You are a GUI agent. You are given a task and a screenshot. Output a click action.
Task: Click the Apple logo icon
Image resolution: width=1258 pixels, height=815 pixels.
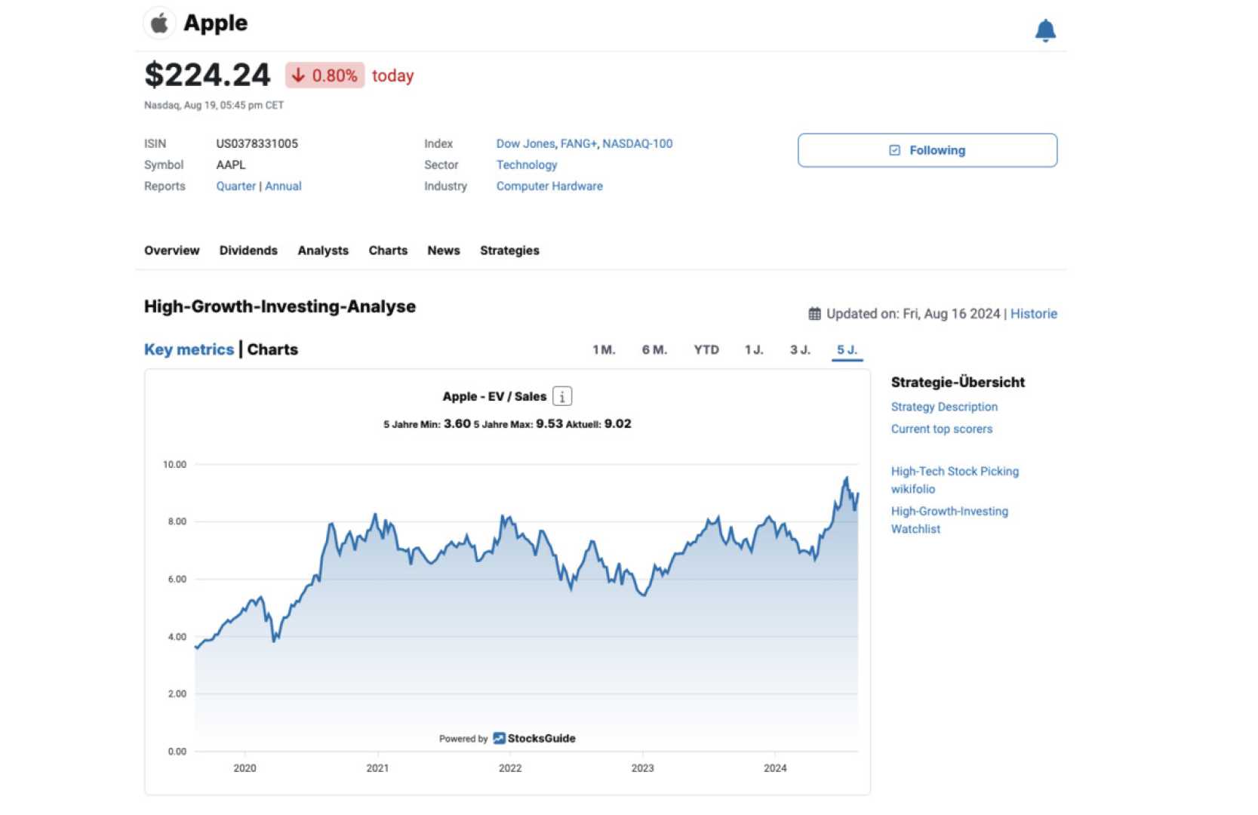158,23
